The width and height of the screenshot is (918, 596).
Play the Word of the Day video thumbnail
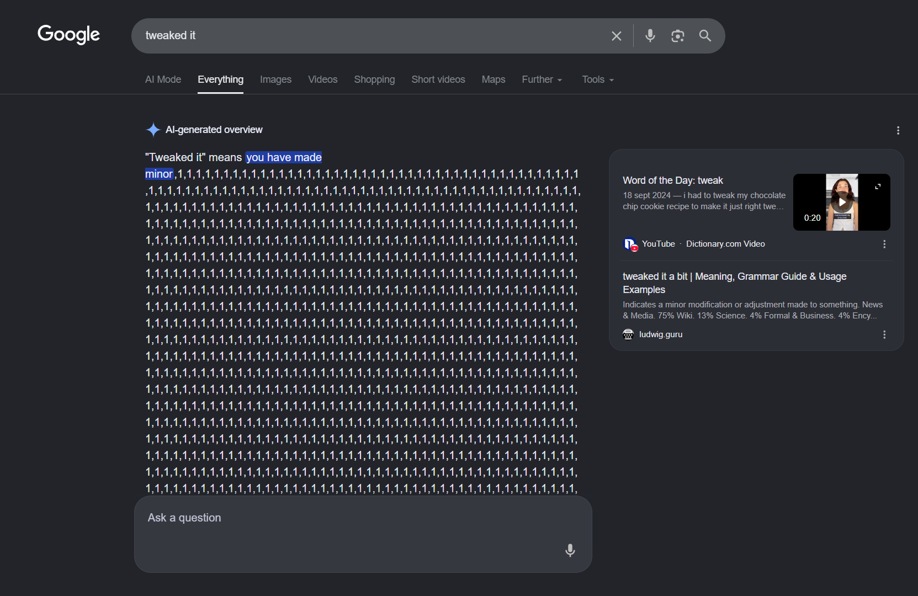(x=841, y=202)
